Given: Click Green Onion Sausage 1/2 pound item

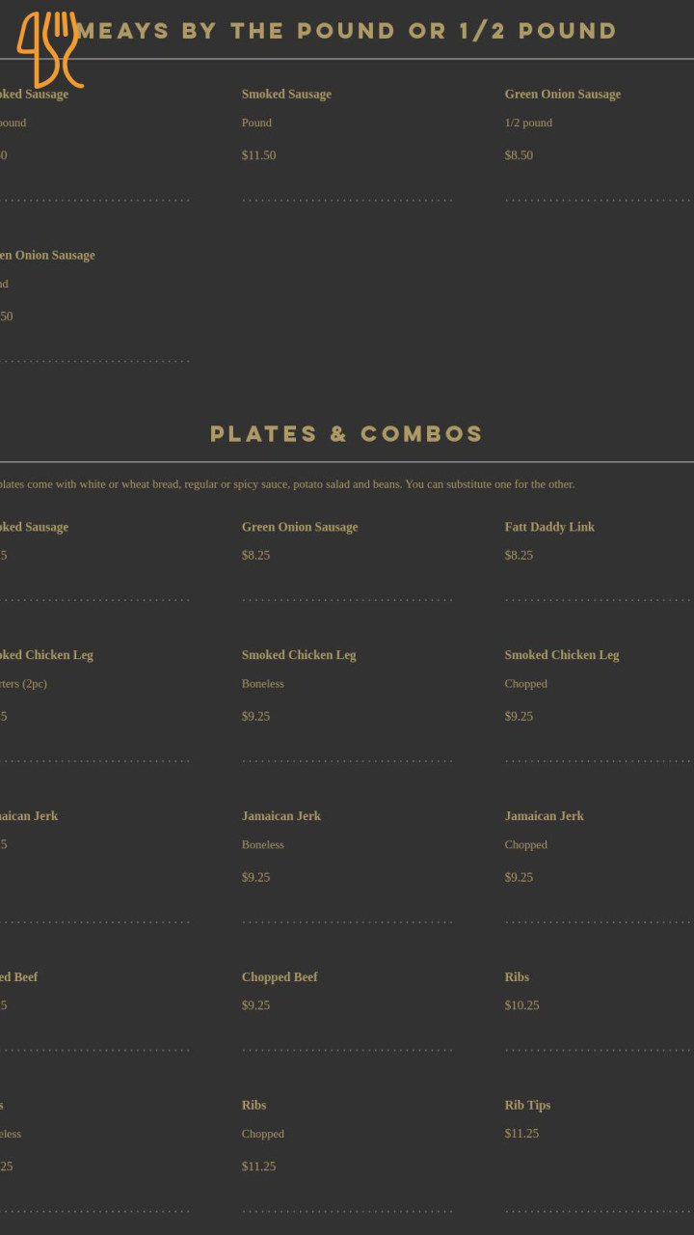Looking at the screenshot, I should pos(562,95).
